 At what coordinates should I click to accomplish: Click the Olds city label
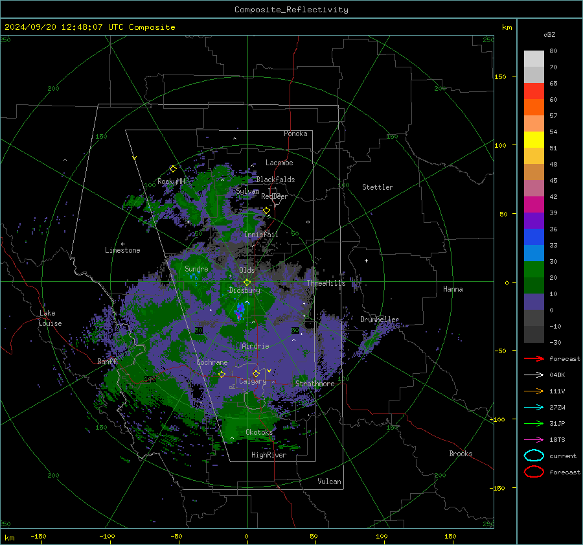(x=247, y=270)
